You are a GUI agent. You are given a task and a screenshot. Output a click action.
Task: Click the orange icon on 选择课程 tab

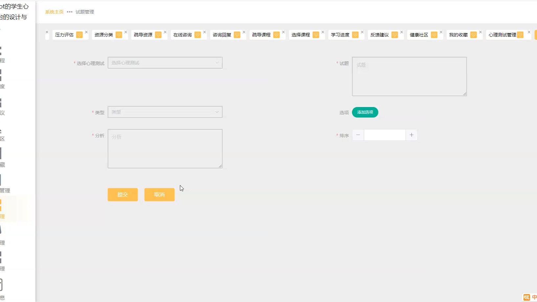(316, 35)
